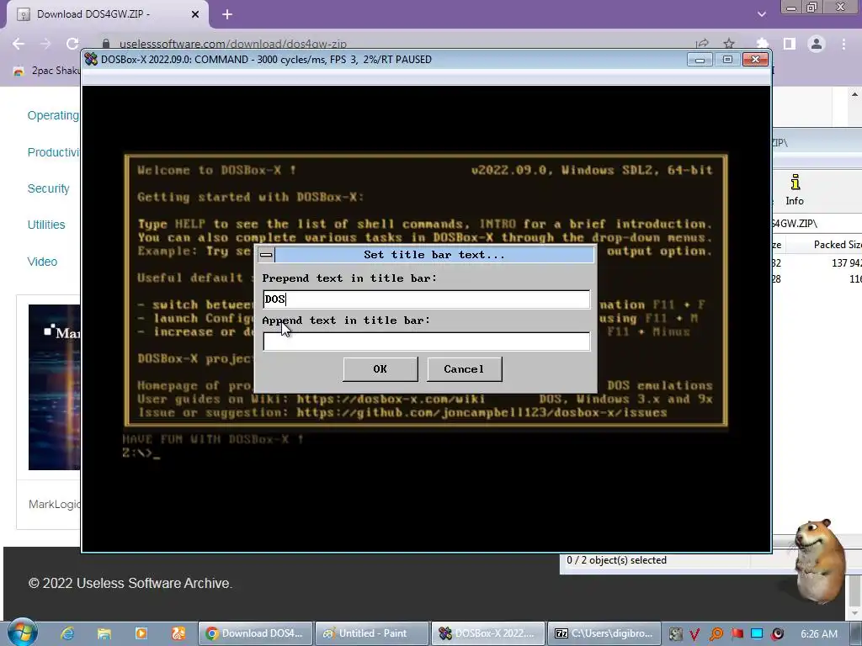The width and height of the screenshot is (862, 646).
Task: Click the 6:26 AM taskbar clock
Action: tap(819, 634)
